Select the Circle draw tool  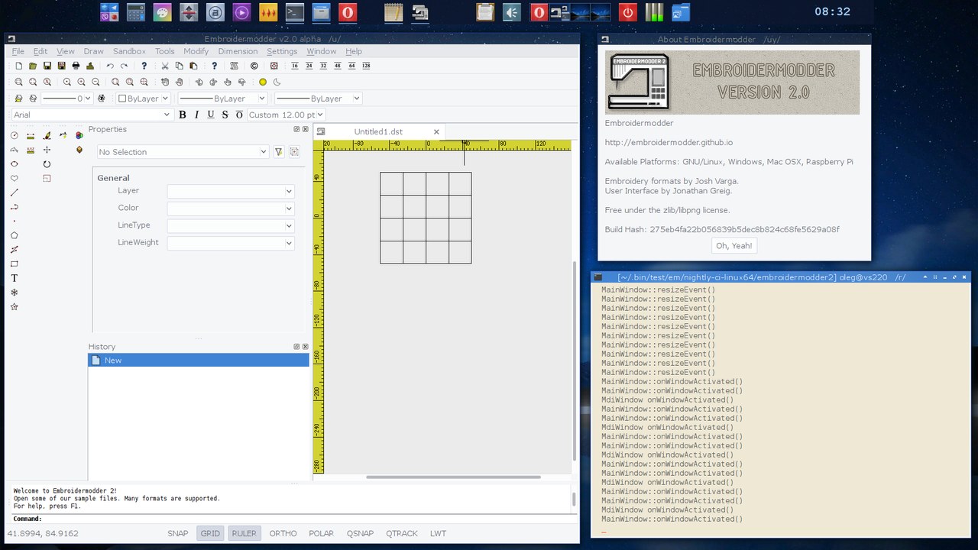coord(14,136)
